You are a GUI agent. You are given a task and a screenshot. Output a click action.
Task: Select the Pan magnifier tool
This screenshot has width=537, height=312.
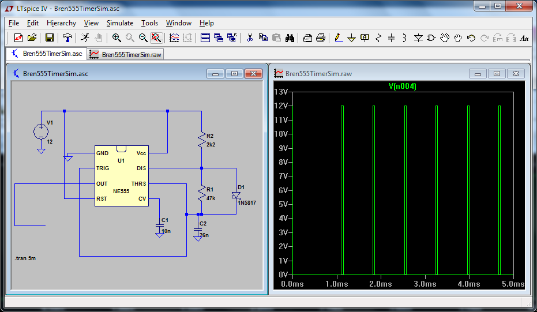(130, 37)
